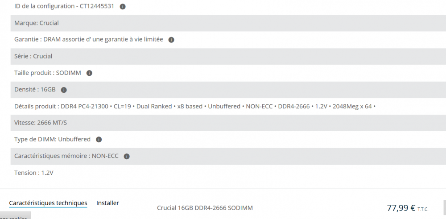Click info icon next to Taille produit SODIMM
Image resolution: width=446 pixels, height=219 pixels.
click(89, 73)
